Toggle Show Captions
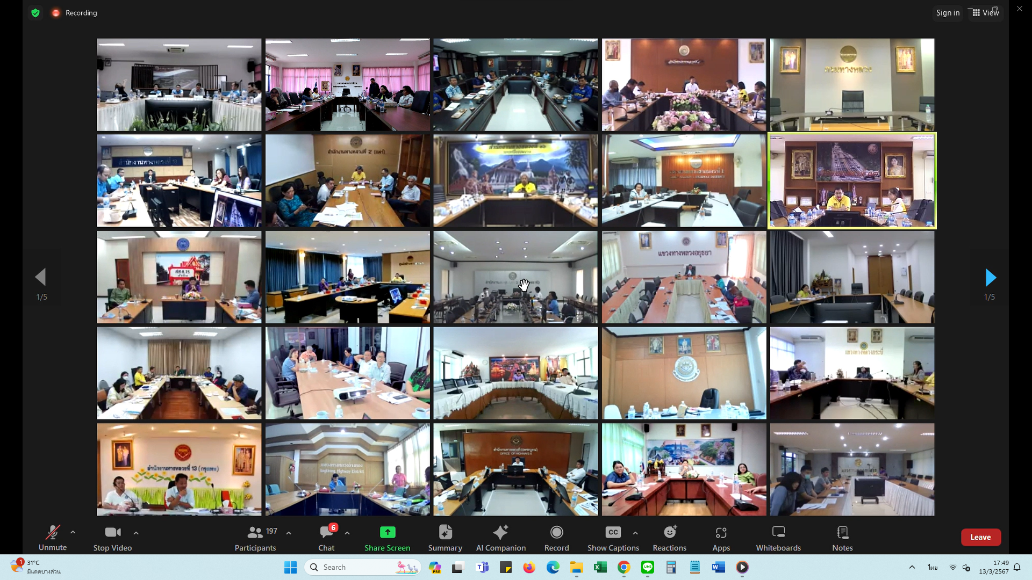This screenshot has width=1032, height=580. [613, 538]
